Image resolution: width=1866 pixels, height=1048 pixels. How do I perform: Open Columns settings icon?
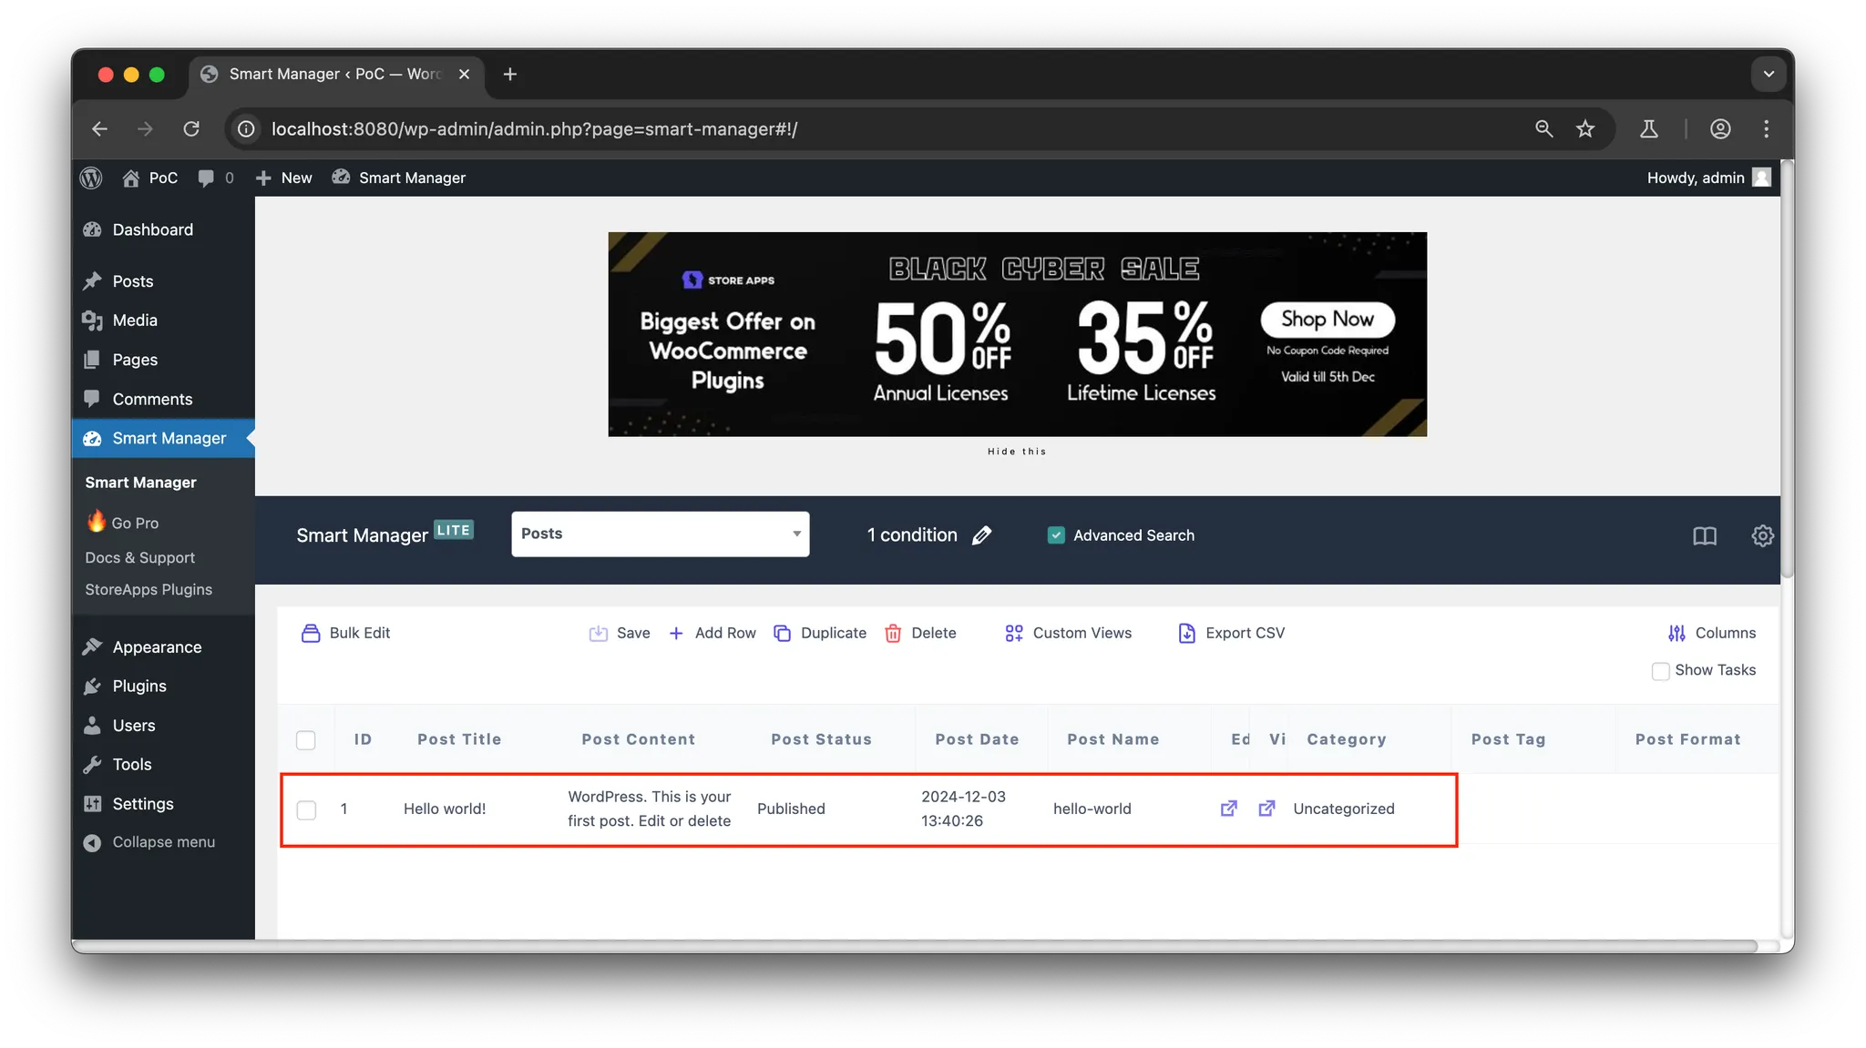(1676, 634)
